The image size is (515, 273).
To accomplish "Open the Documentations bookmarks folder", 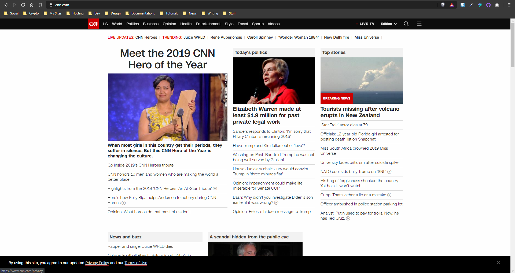I will (140, 13).
